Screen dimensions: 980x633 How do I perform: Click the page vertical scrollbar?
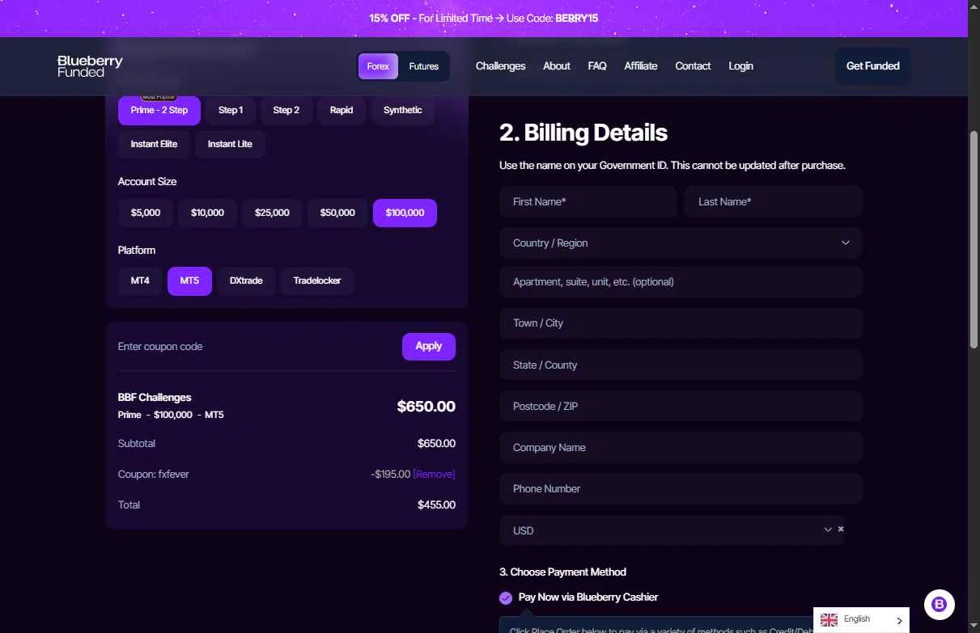pos(974,238)
